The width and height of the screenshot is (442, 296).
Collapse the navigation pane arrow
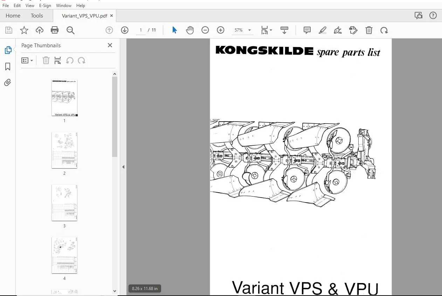click(123, 167)
